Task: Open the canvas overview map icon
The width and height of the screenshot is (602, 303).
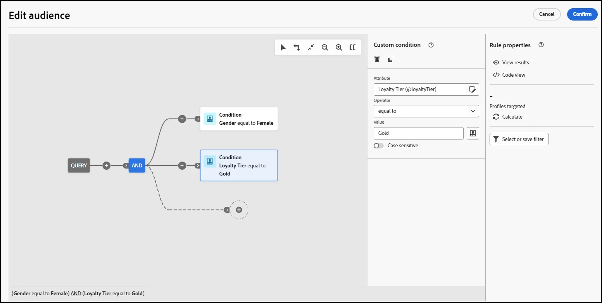Action: pyautogui.click(x=353, y=47)
